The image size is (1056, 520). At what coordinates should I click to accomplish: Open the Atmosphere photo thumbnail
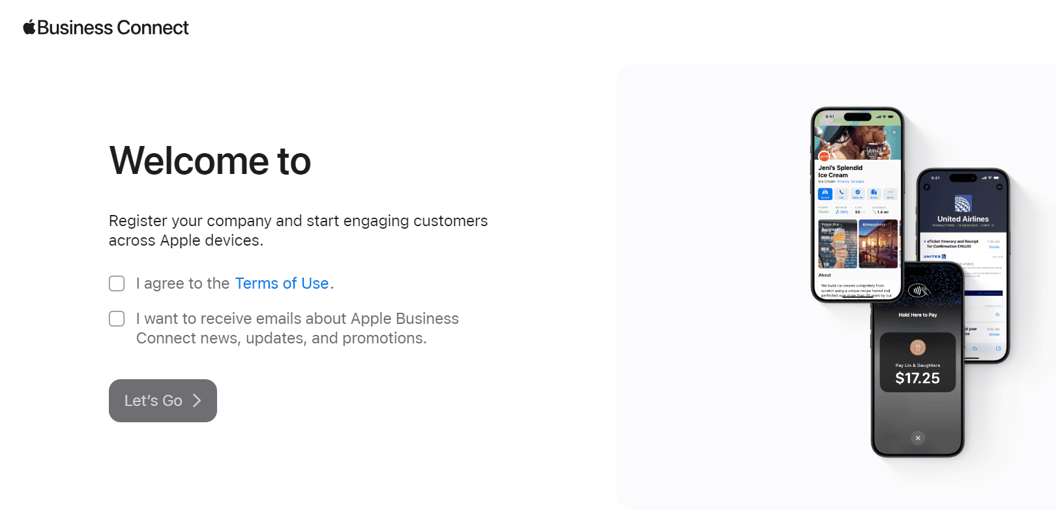tap(879, 242)
